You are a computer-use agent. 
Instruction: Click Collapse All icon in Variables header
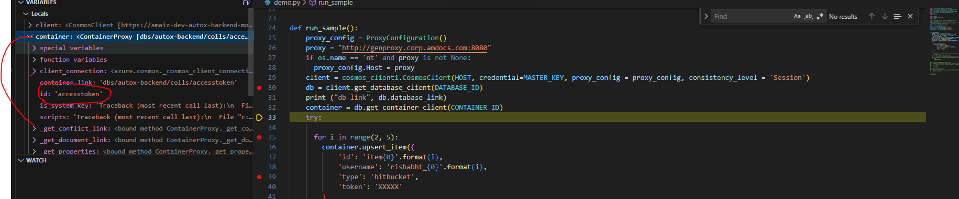tap(246, 3)
